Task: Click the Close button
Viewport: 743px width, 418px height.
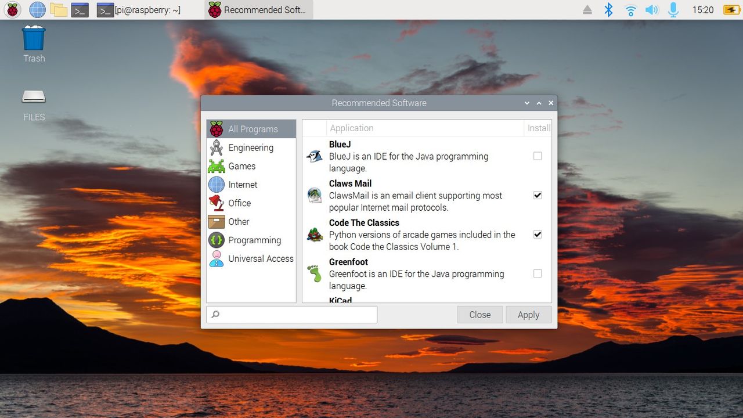Action: click(x=480, y=315)
